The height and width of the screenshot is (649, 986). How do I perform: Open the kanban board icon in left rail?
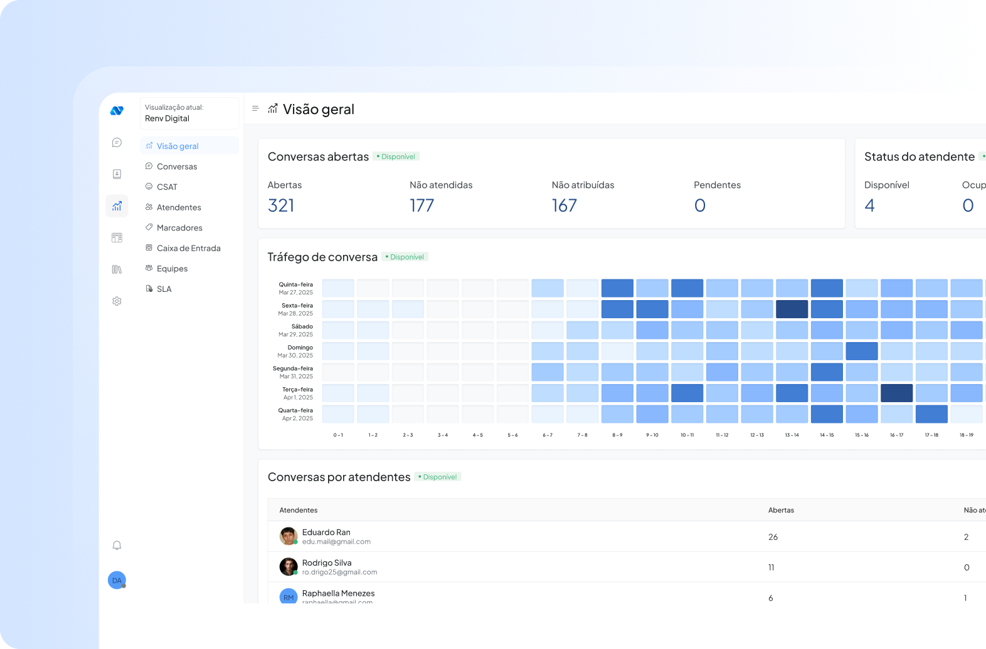click(117, 237)
